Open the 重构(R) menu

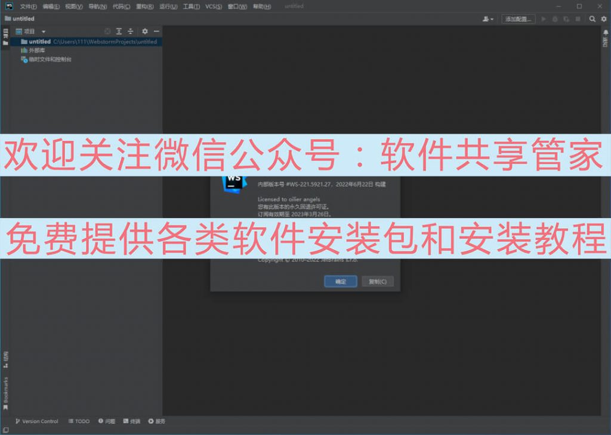point(144,7)
